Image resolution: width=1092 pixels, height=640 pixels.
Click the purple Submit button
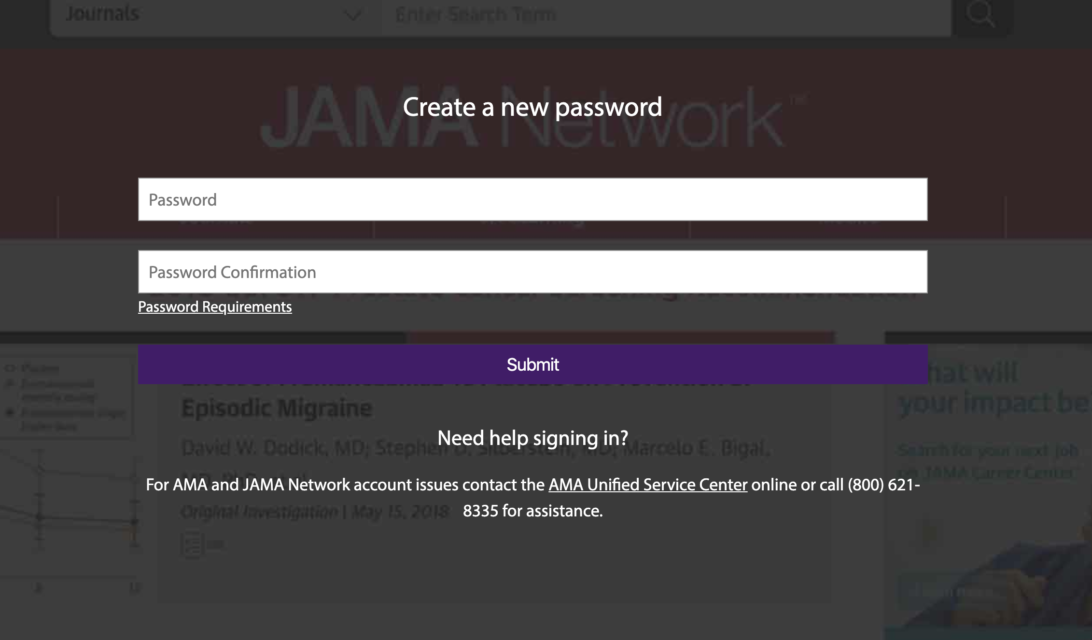532,364
